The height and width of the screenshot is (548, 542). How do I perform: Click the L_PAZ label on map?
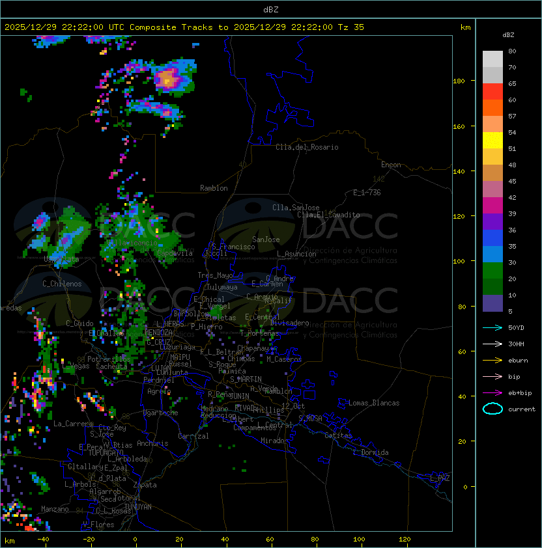pos(440,478)
